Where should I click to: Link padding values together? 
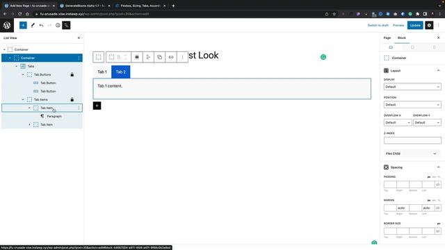click(x=437, y=185)
